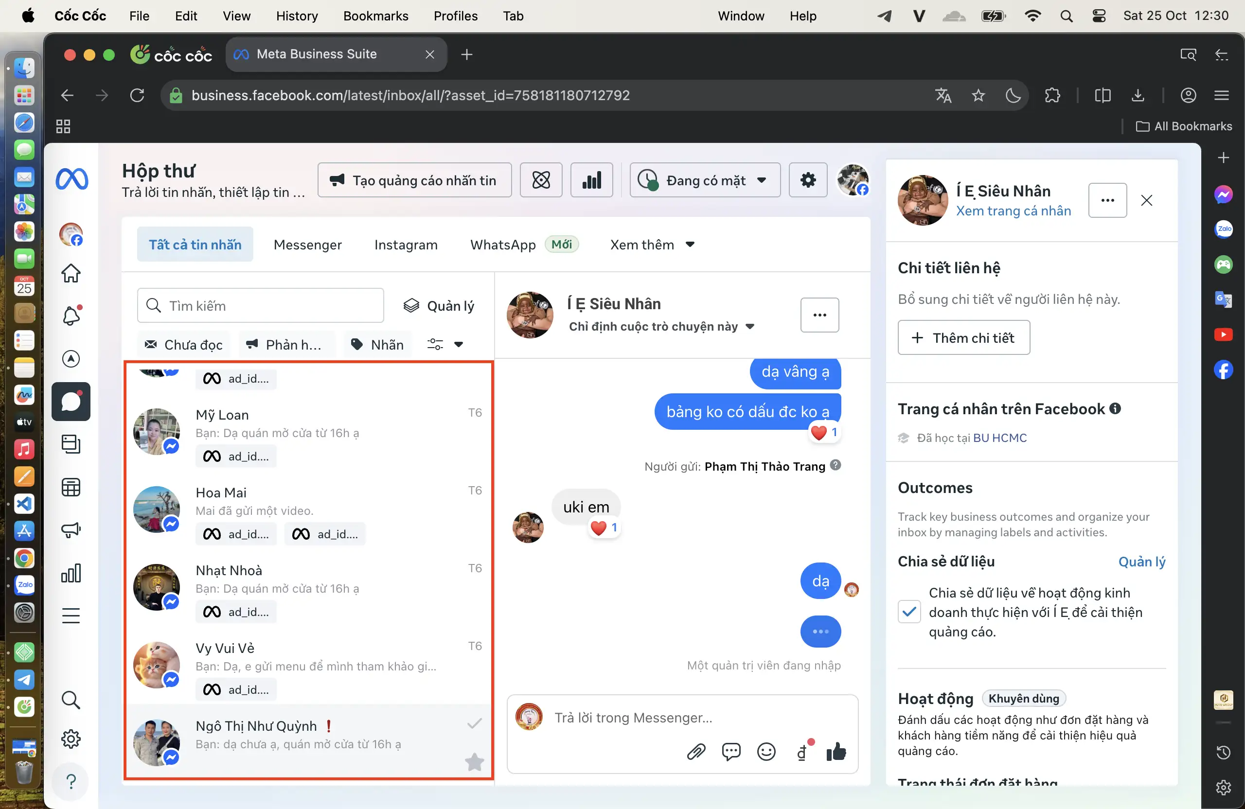Click the Thêm chi tiết button

coord(963,338)
